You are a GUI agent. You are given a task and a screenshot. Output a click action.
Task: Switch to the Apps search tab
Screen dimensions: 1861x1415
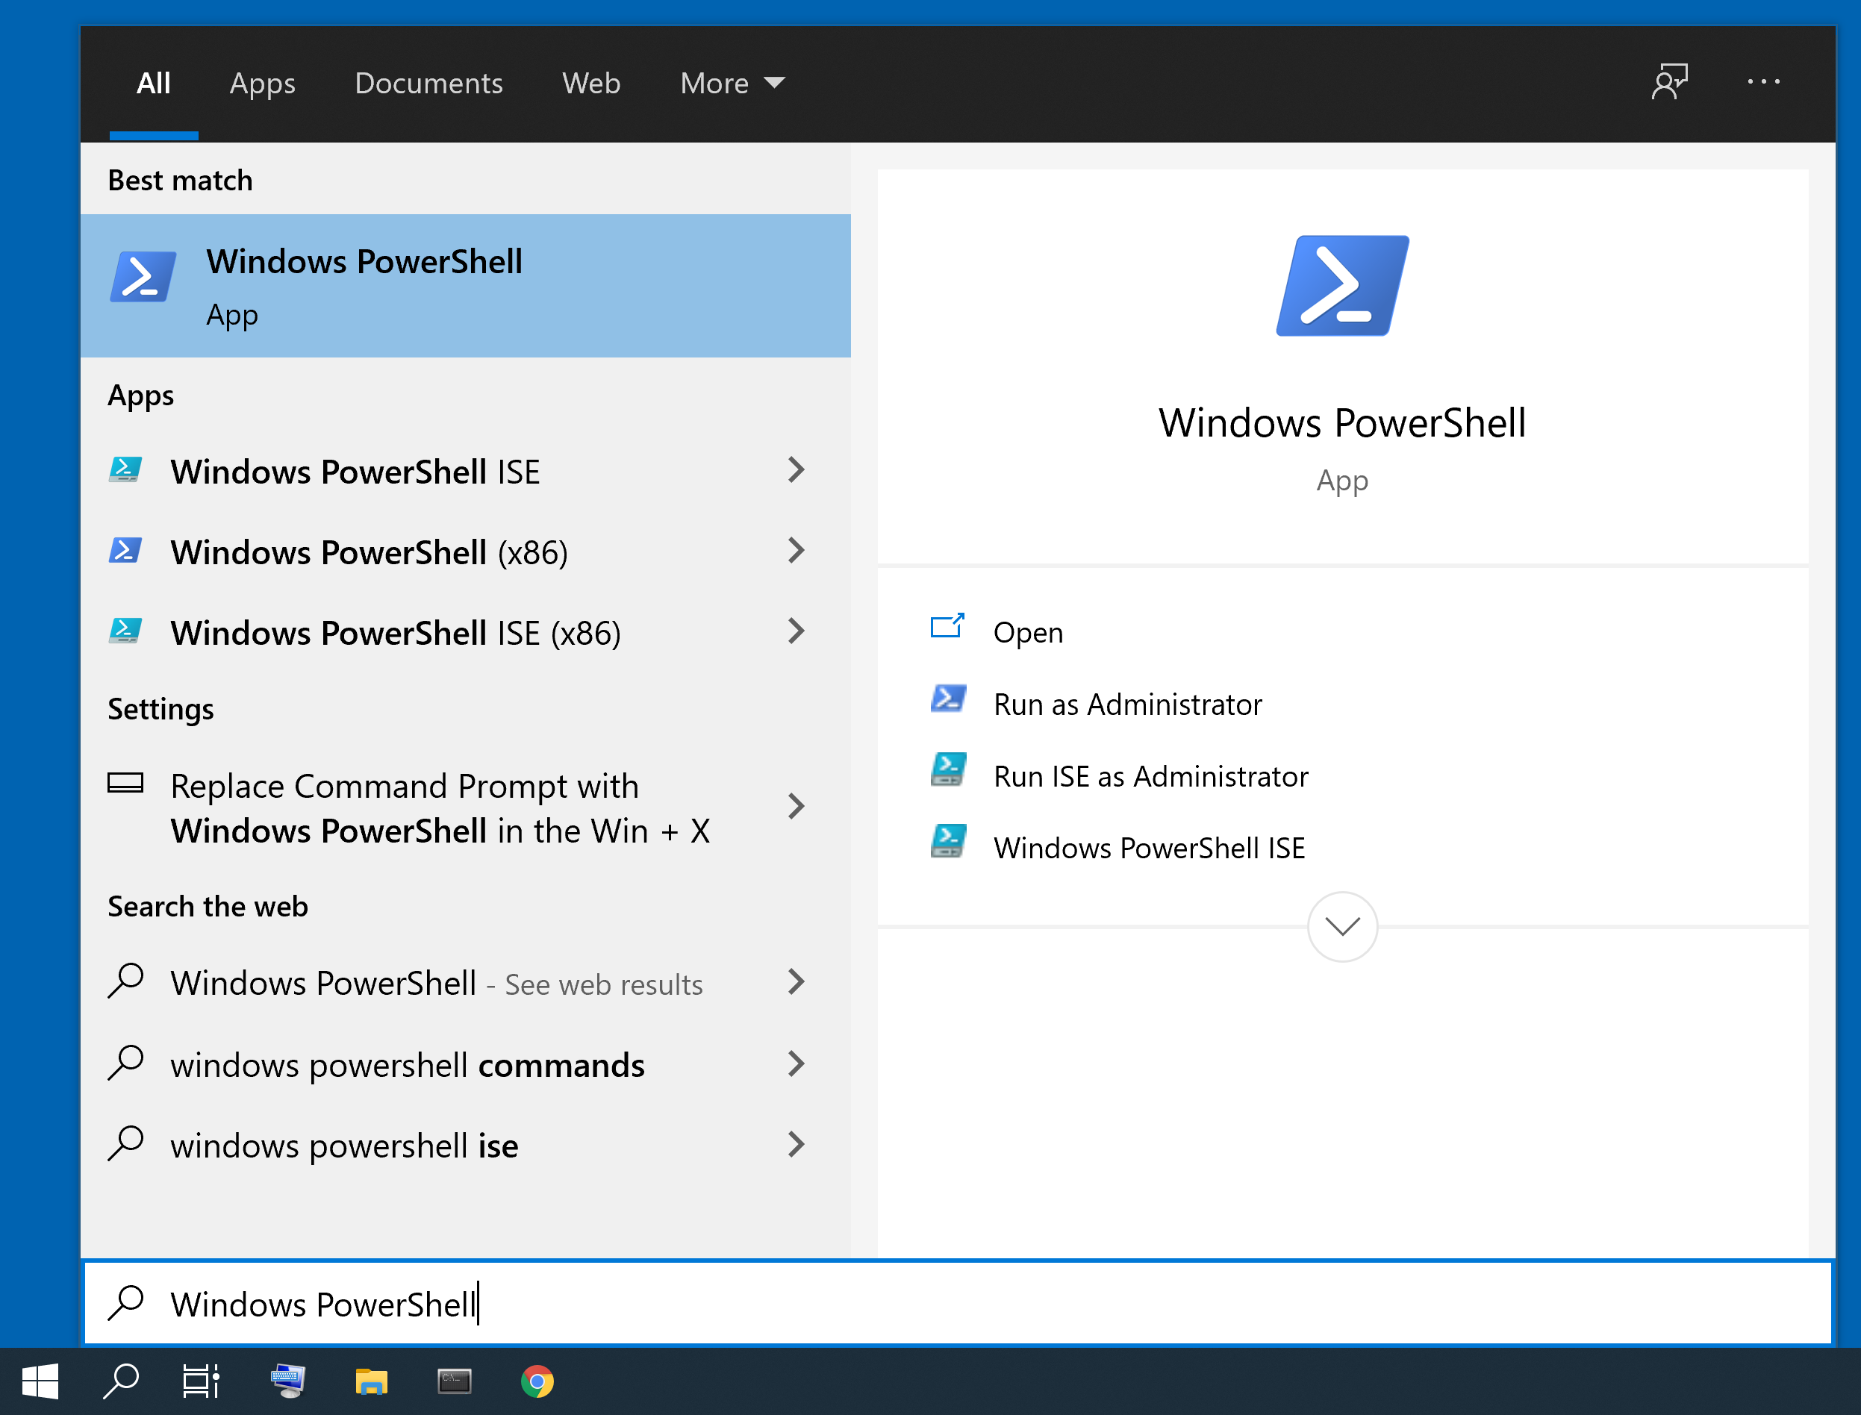pyautogui.click(x=262, y=83)
